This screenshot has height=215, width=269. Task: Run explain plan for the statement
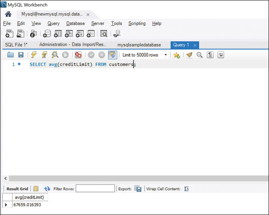pos(55,55)
